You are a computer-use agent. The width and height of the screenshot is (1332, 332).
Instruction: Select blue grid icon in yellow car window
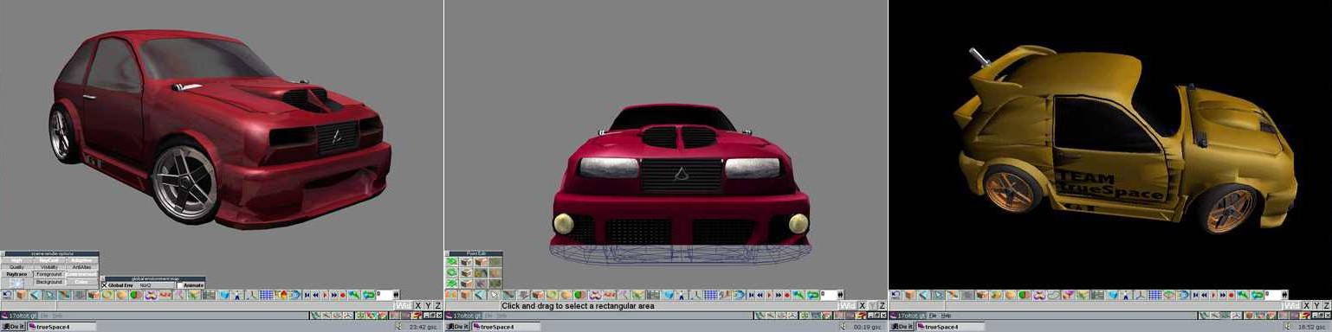pos(1155,295)
